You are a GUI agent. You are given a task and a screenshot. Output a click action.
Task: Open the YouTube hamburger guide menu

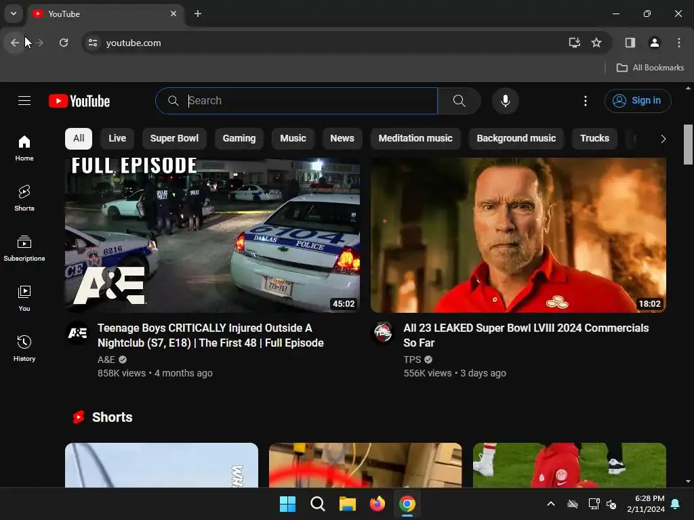(x=24, y=101)
